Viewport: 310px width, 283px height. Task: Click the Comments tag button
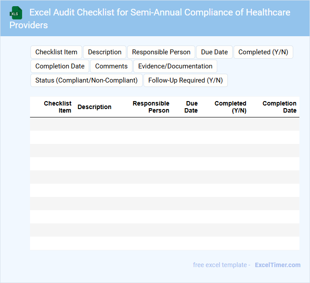tap(111, 66)
